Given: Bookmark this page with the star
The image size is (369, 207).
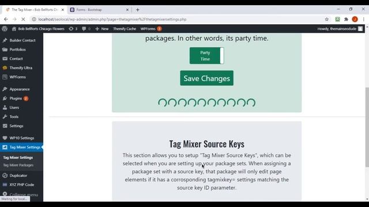Looking at the screenshot, I should [x=327, y=19].
